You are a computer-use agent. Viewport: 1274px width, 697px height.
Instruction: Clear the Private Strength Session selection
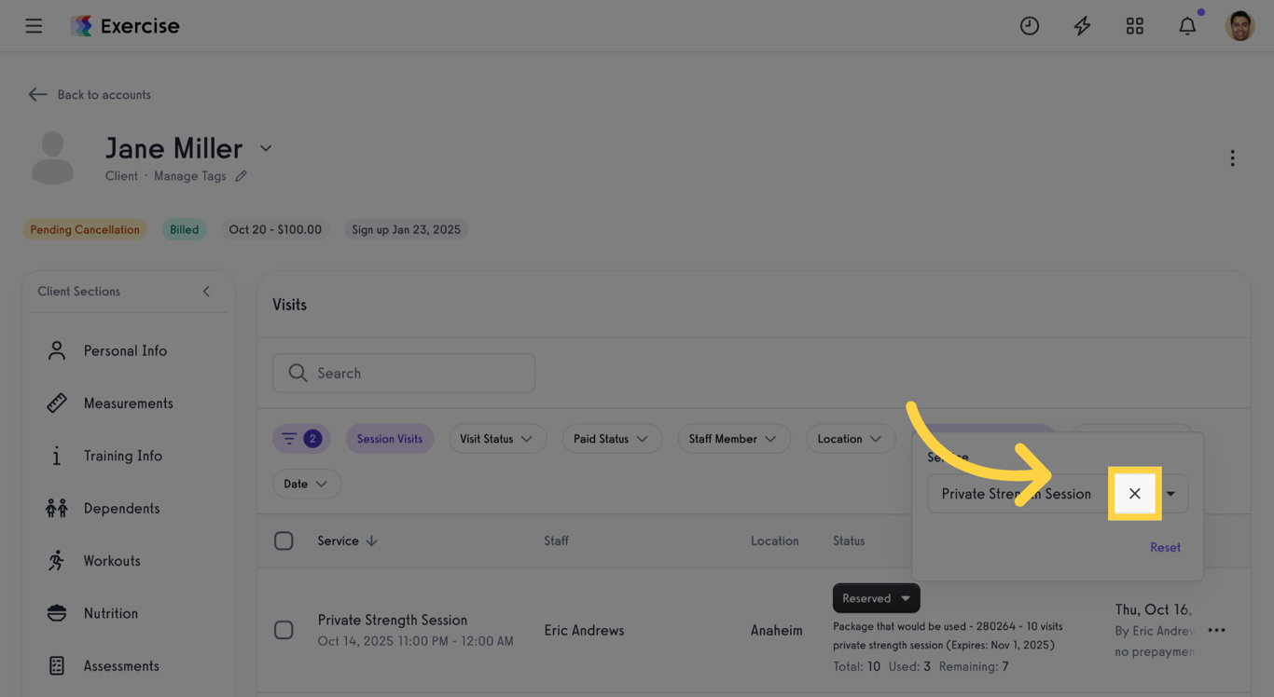point(1134,494)
